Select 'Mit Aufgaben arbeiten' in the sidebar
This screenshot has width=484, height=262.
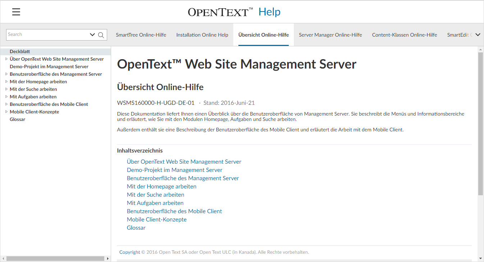[x=33, y=97]
